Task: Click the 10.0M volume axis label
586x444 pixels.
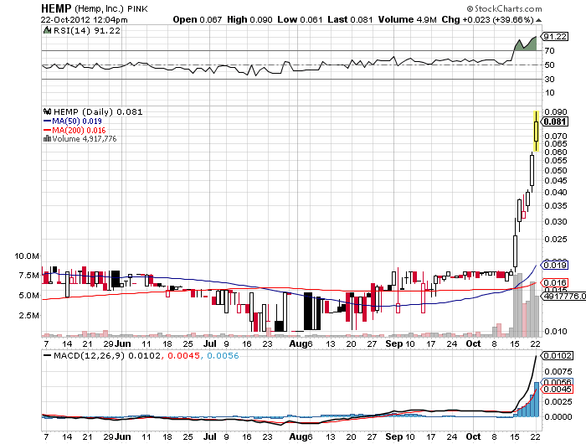Action: pos(27,256)
